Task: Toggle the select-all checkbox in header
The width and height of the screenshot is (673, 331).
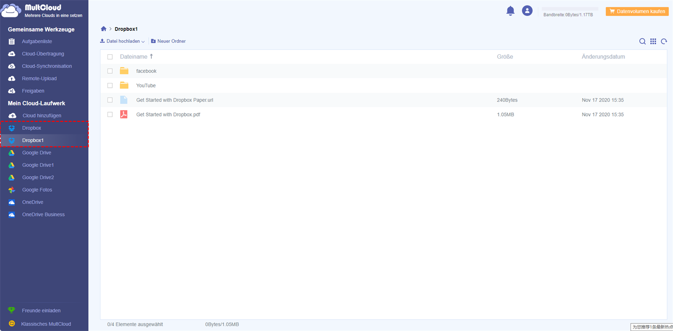Action: [x=110, y=57]
